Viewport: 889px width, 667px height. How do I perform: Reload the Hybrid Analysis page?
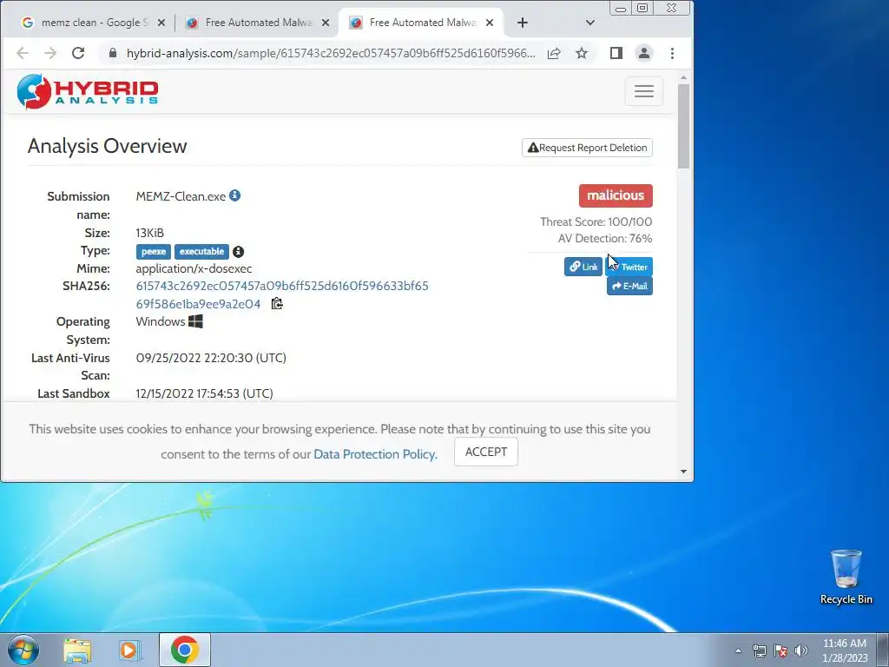click(x=78, y=53)
